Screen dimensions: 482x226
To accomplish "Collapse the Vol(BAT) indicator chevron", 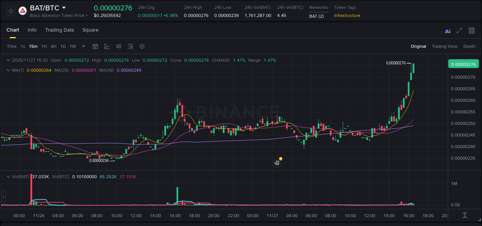I will click(8, 176).
